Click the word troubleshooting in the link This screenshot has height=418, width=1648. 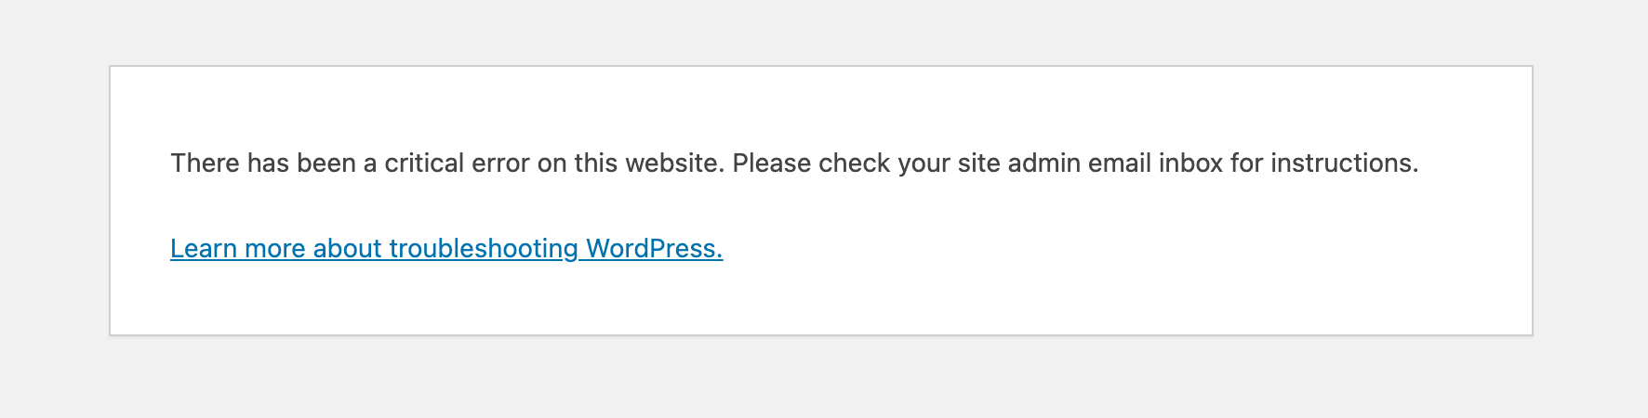(484, 249)
